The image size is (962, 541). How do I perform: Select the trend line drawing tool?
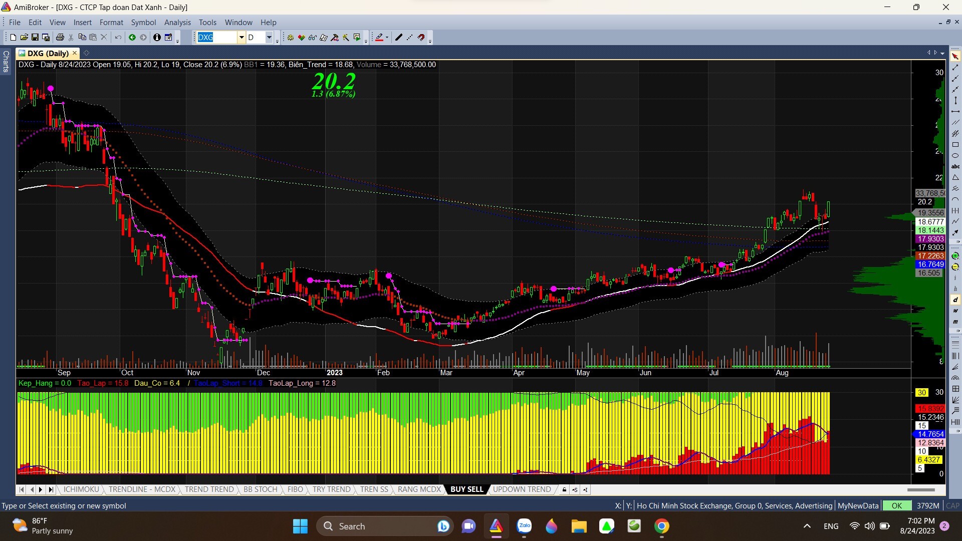click(x=955, y=67)
